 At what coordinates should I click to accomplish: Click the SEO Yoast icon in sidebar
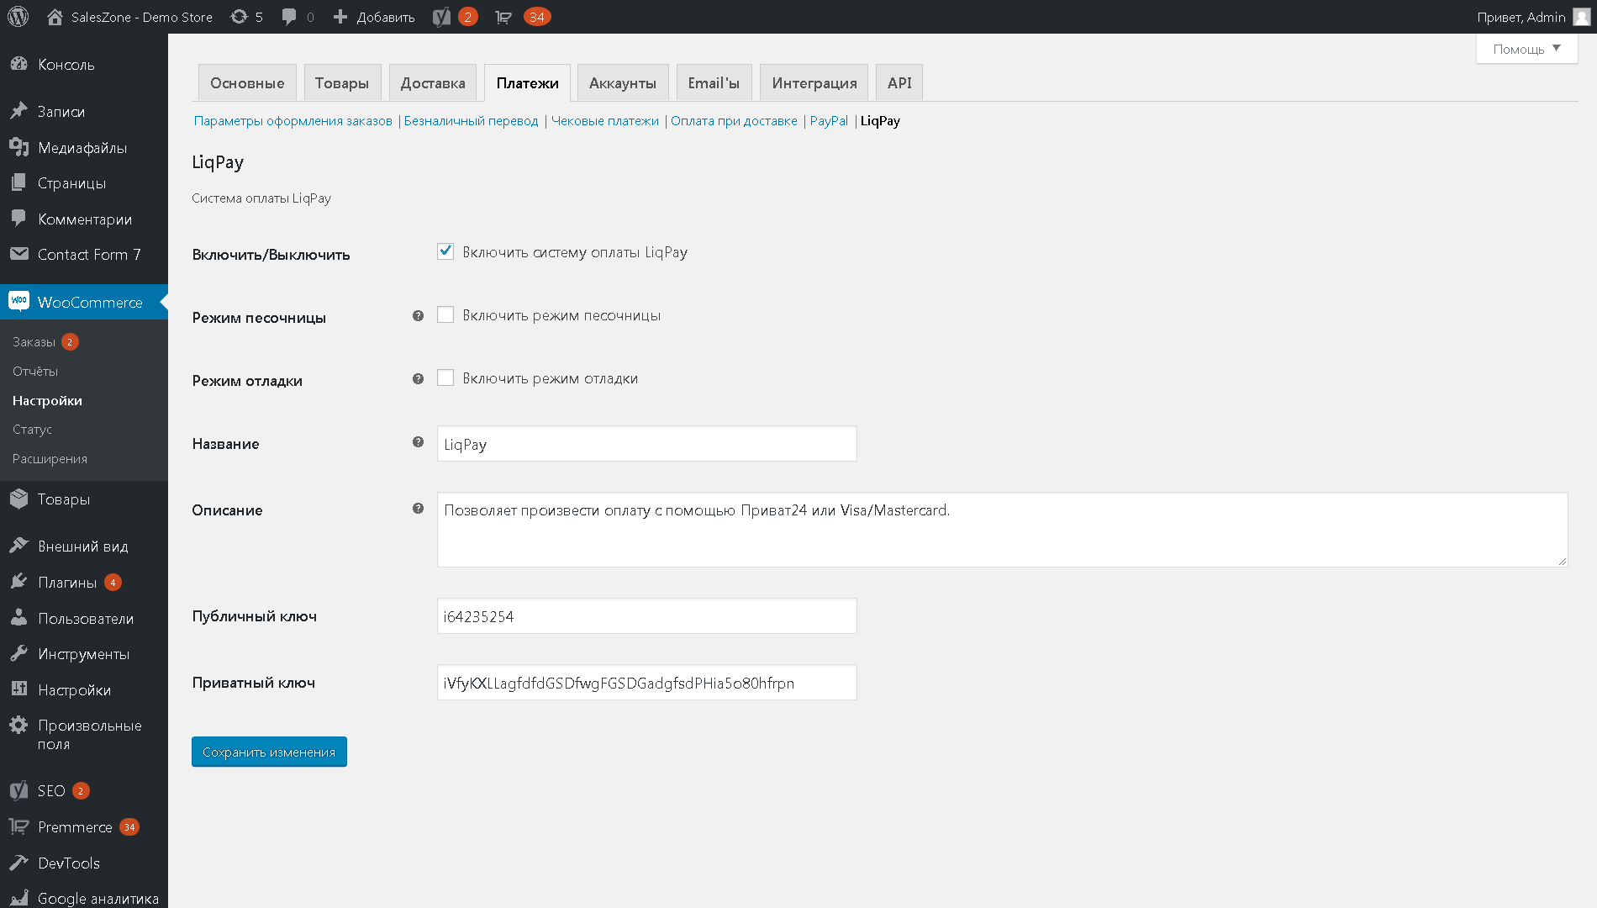(x=18, y=791)
